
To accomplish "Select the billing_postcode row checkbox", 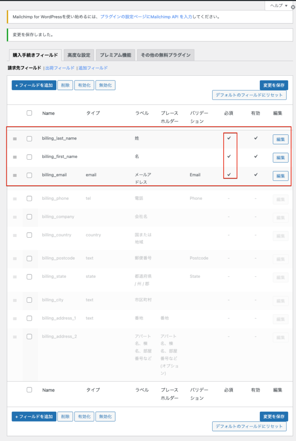I will point(29,258).
